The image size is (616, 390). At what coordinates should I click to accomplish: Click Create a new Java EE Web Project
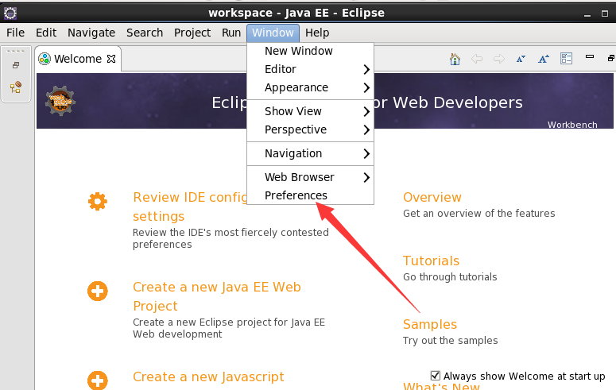[x=217, y=296]
